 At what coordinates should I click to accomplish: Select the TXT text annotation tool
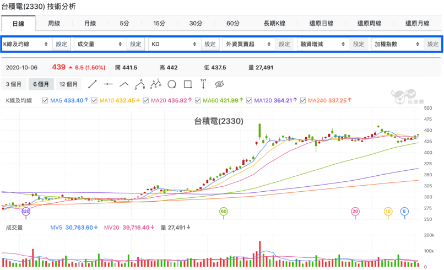[203, 84]
